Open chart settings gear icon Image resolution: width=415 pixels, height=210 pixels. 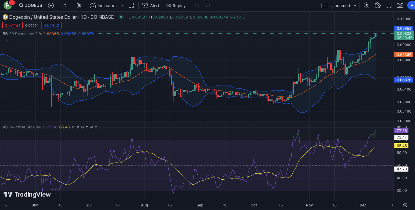378,5
